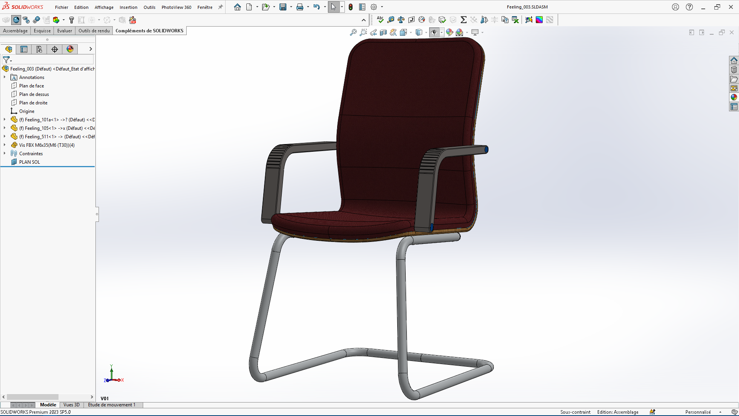
Task: Click the feature tree filter field
Action: (x=48, y=60)
